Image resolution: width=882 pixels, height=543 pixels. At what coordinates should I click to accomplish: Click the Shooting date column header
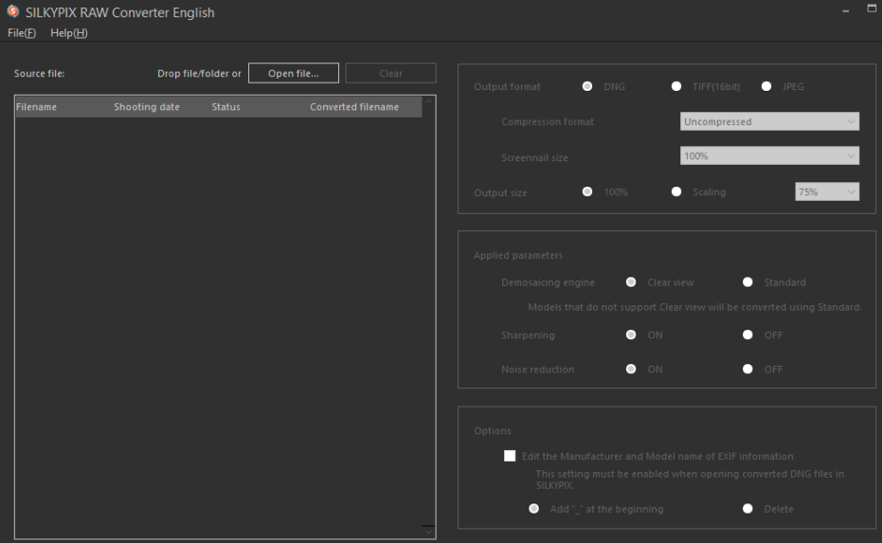(147, 107)
